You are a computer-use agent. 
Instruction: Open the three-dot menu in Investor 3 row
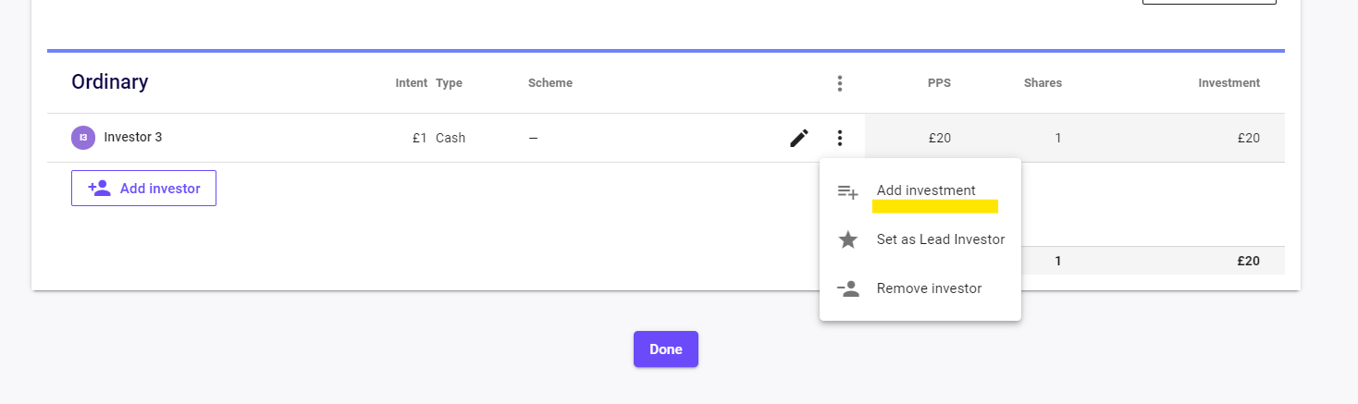click(x=839, y=138)
